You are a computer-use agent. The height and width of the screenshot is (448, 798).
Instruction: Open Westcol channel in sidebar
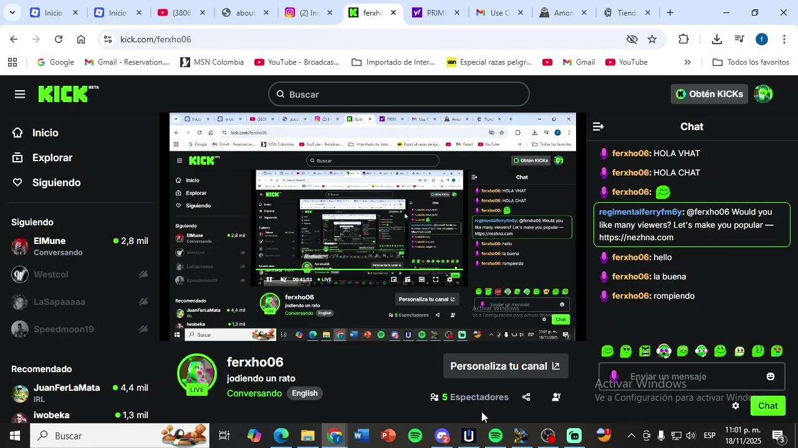[80, 274]
